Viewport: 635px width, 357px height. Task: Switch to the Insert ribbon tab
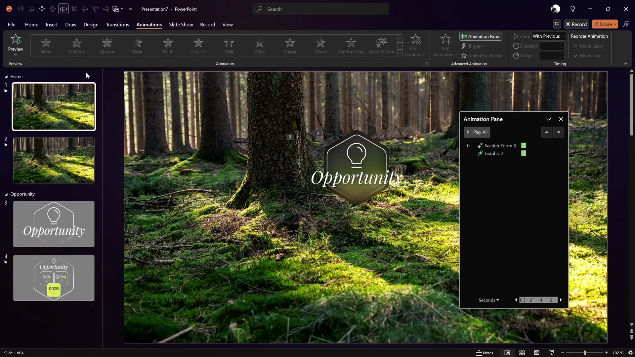coord(52,24)
